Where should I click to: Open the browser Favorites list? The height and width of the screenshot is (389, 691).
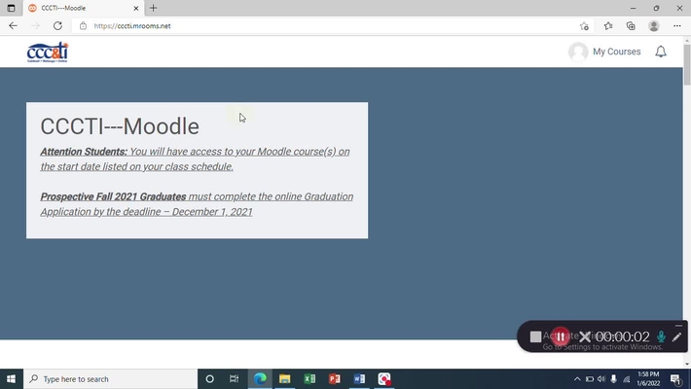click(x=608, y=26)
